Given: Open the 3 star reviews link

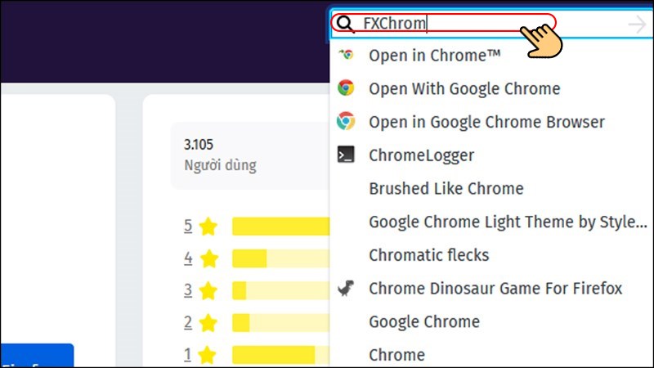Looking at the screenshot, I should pyautogui.click(x=188, y=290).
